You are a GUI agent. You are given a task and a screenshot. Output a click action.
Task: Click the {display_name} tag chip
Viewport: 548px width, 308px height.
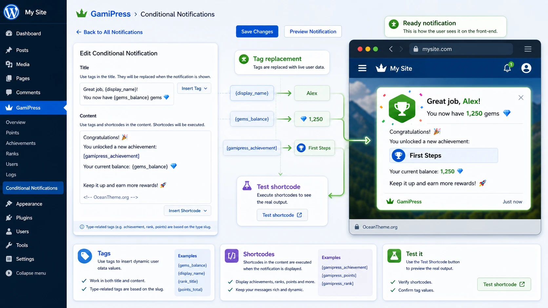(252, 93)
